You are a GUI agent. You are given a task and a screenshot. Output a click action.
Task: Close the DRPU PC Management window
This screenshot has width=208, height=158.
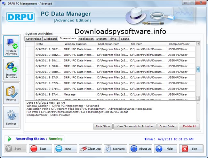point(201,3)
